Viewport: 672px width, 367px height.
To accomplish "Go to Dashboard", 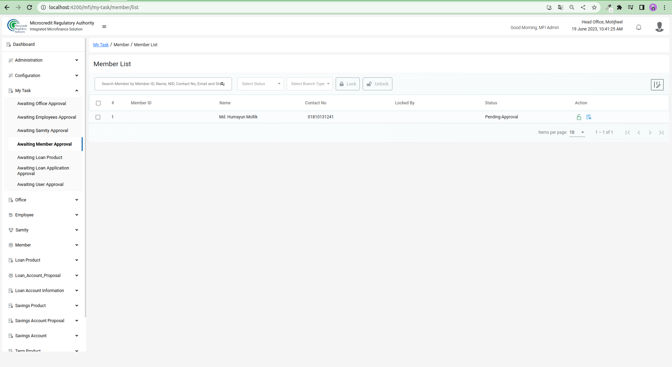I will point(24,44).
